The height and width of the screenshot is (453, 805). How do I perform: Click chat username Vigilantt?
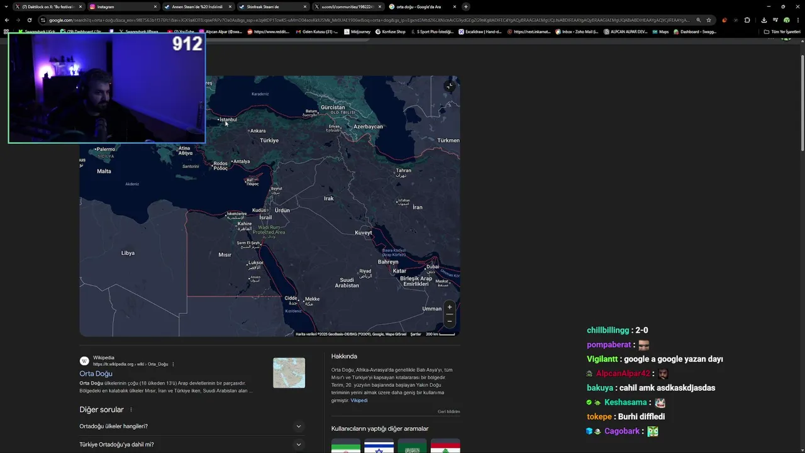point(602,359)
